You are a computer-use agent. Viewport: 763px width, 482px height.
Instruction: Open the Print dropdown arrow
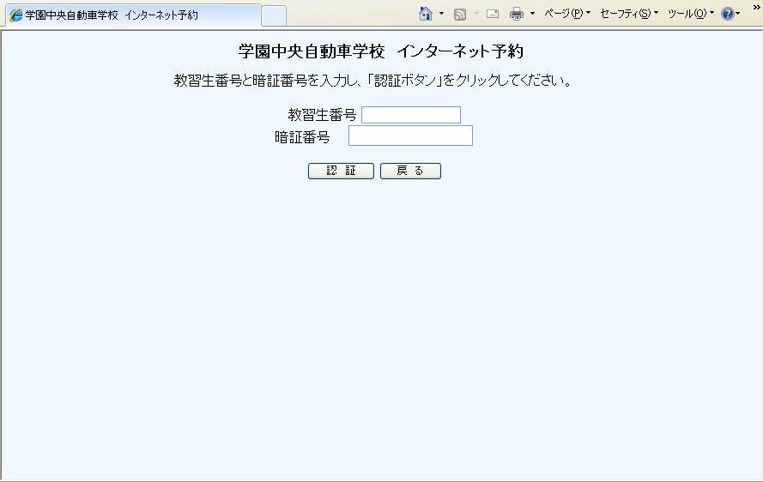[x=532, y=14]
